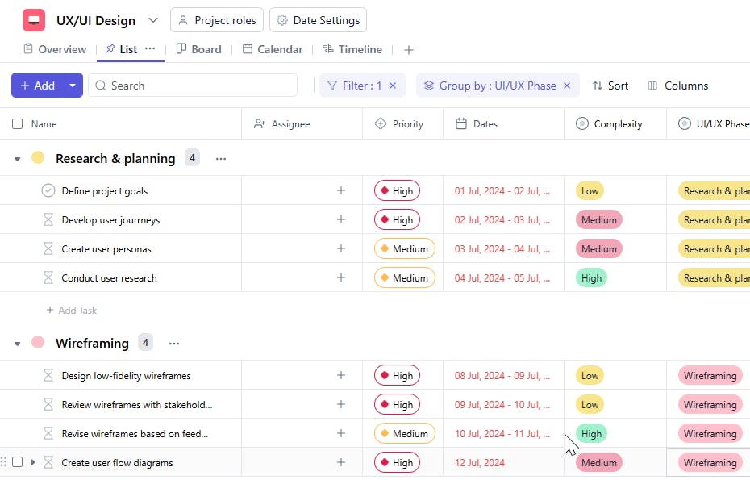Screen dimensions: 750x484
Task: Collapse the Wireframing group
Action: (x=18, y=344)
